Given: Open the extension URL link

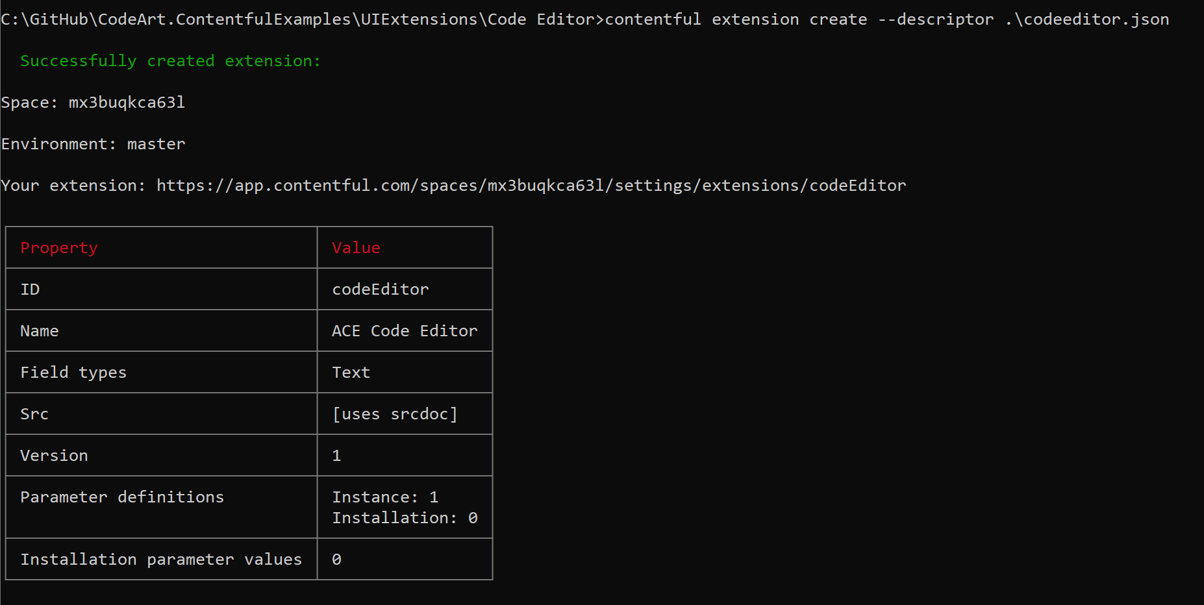Looking at the screenshot, I should coord(529,185).
